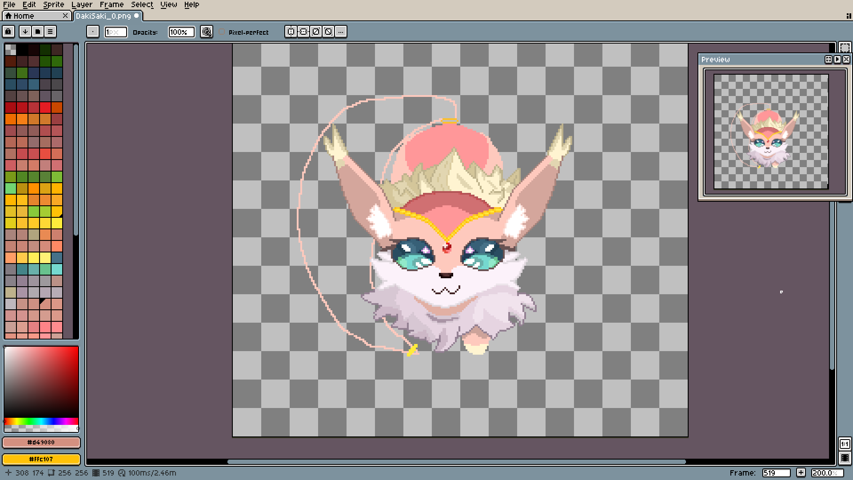Click the new frame plus button
The image size is (853, 480).
pyautogui.click(x=801, y=473)
